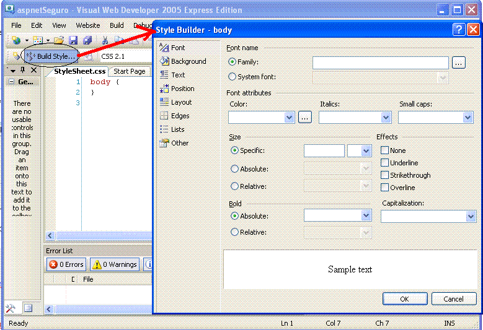Open the Build menu
The image size is (483, 330).
tap(117, 25)
